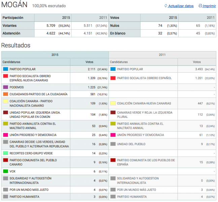This screenshot has width=218, height=202.
Task: Select the 2015 results tab header
Action: (55, 55)
